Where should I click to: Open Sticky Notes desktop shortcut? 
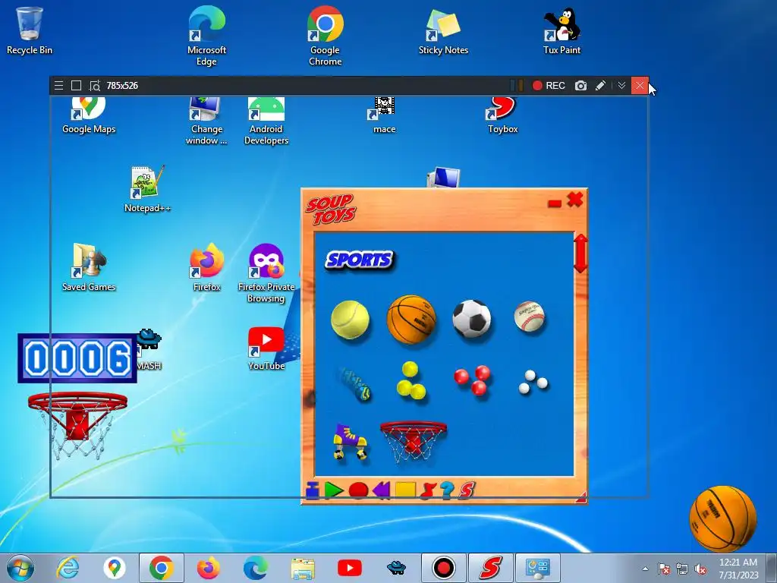click(443, 30)
